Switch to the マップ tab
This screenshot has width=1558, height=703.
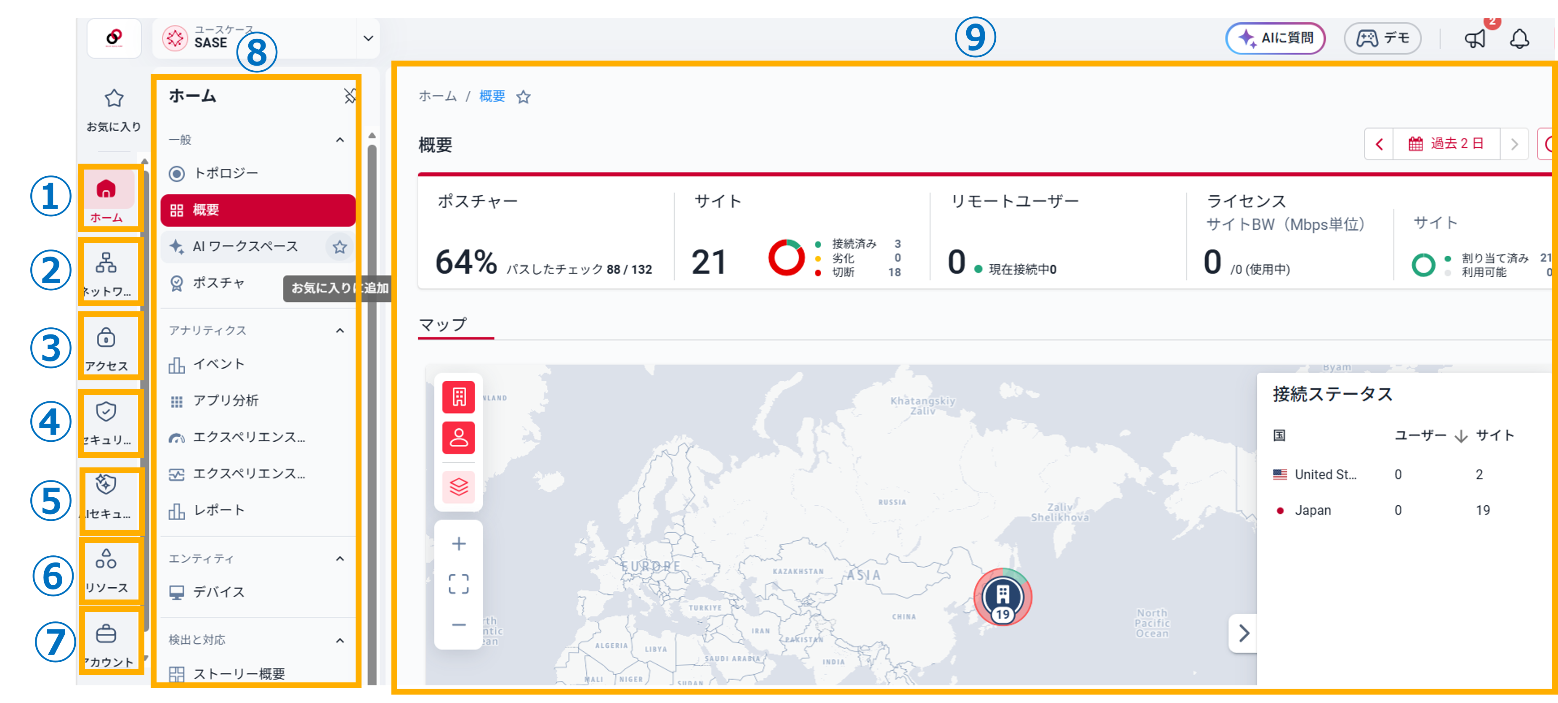pos(443,325)
